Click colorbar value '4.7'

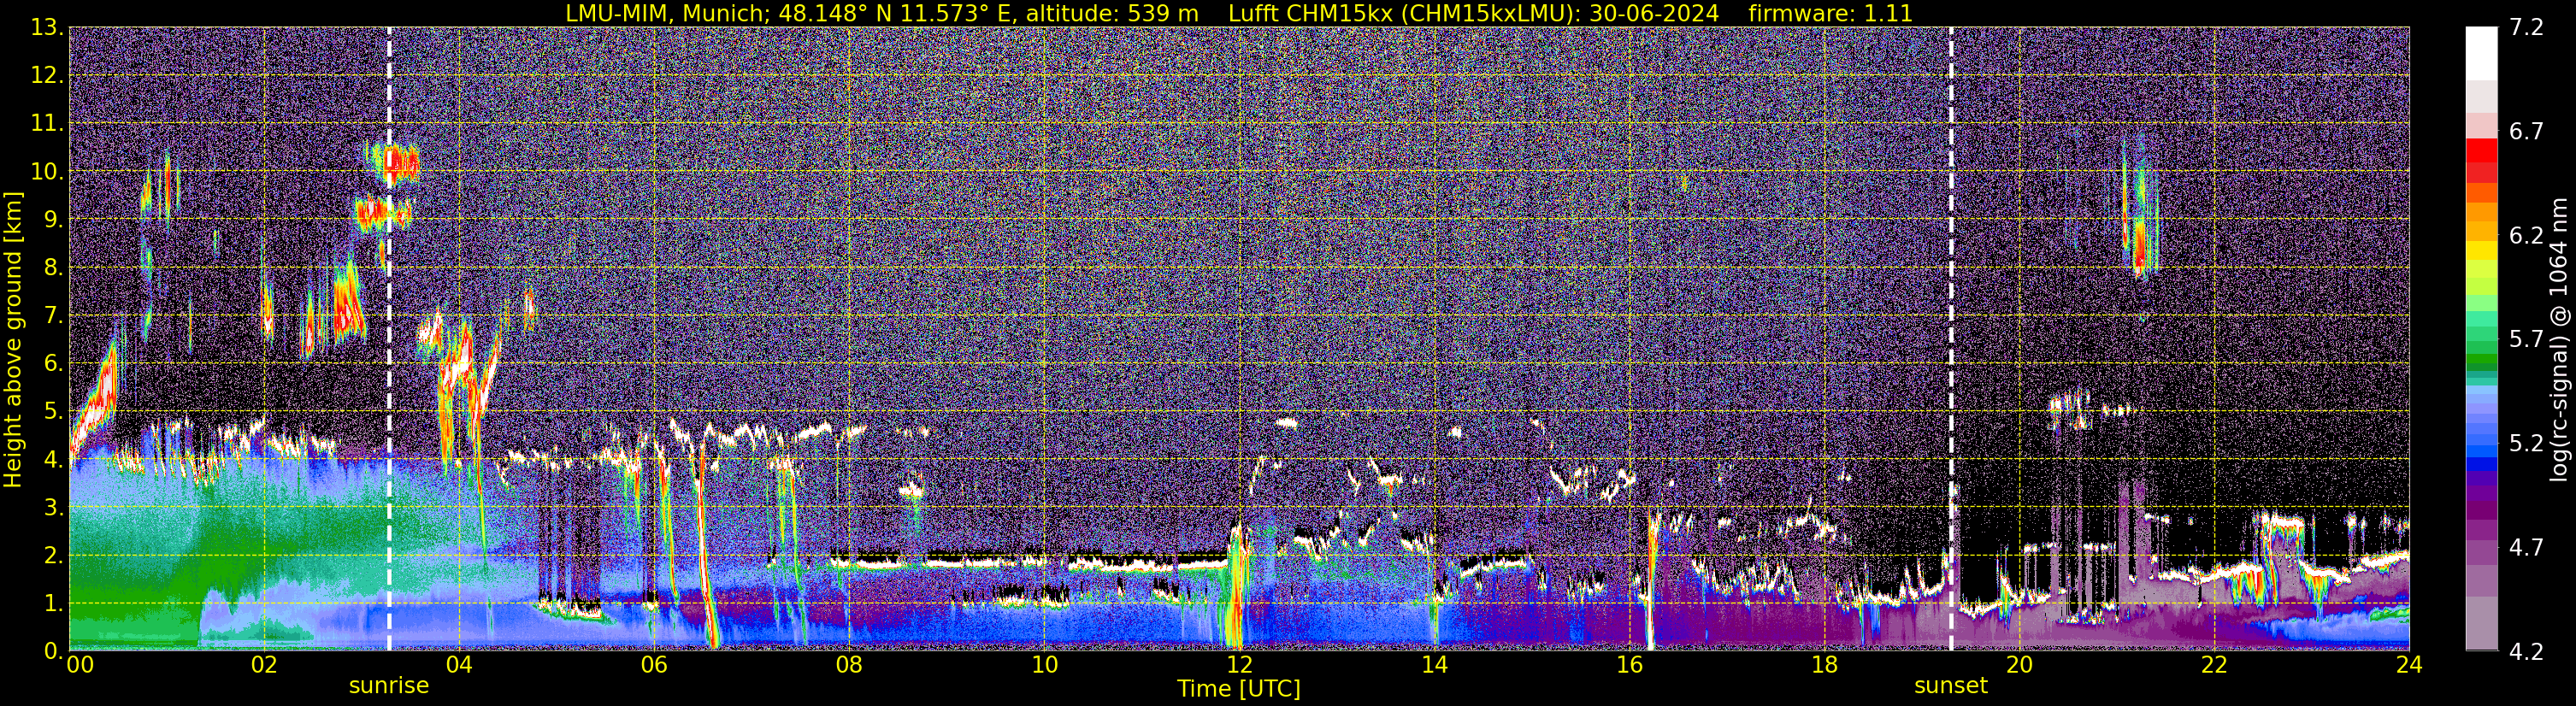click(x=2526, y=547)
